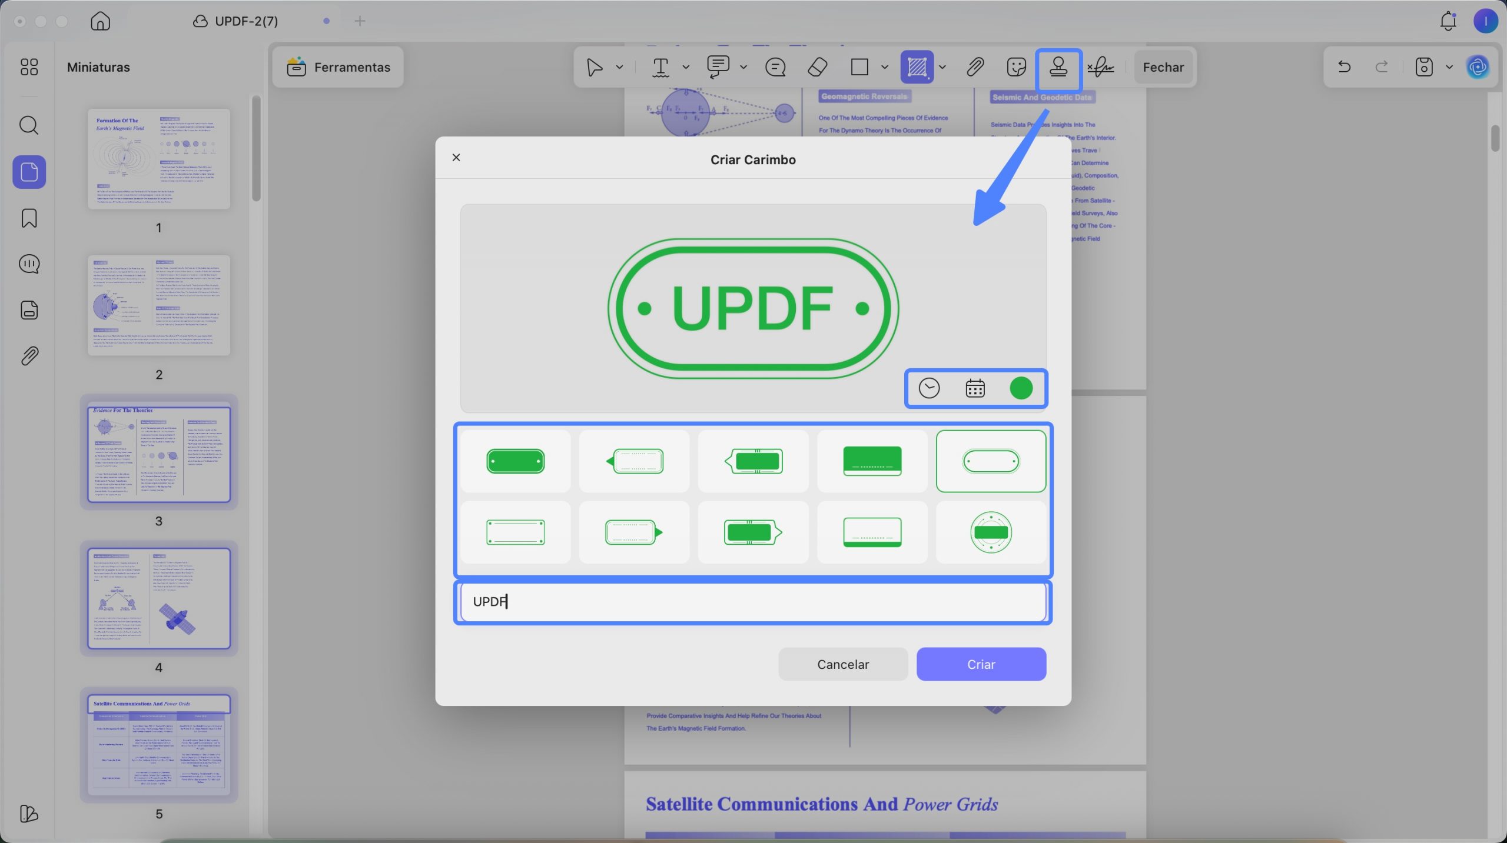Select the outlined rounded rectangle stamp style
1507x843 pixels.
(516, 532)
